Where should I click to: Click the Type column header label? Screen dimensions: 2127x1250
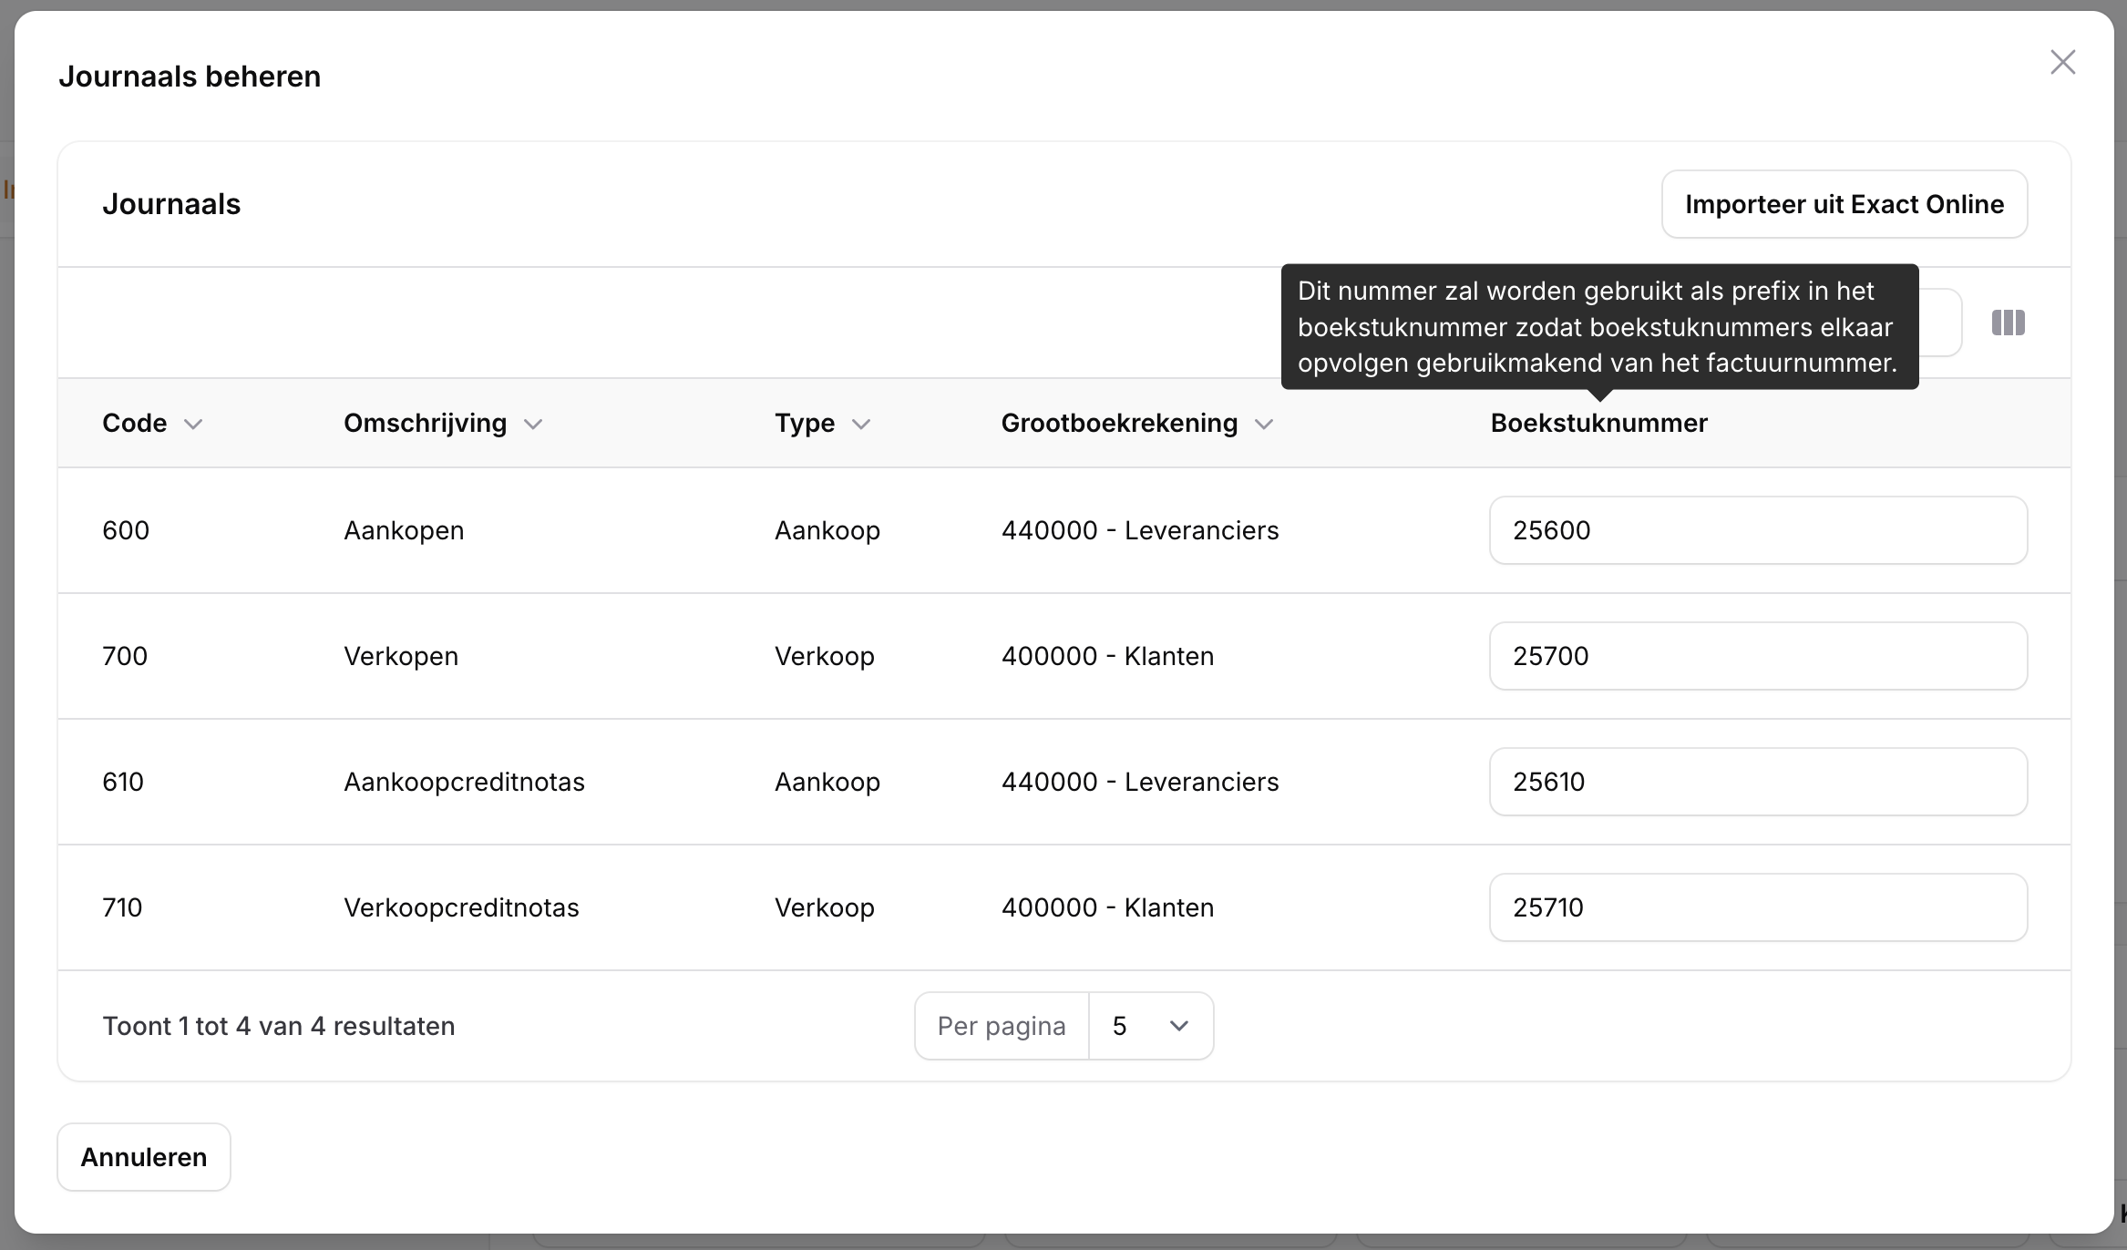(805, 423)
